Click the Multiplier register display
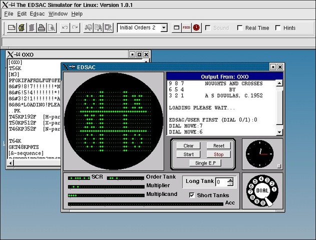316x240 pixels. [x=106, y=187]
